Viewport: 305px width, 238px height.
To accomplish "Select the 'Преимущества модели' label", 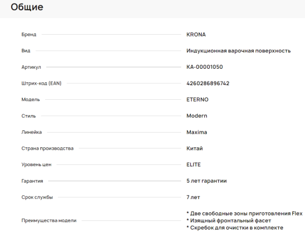I will point(49,220).
